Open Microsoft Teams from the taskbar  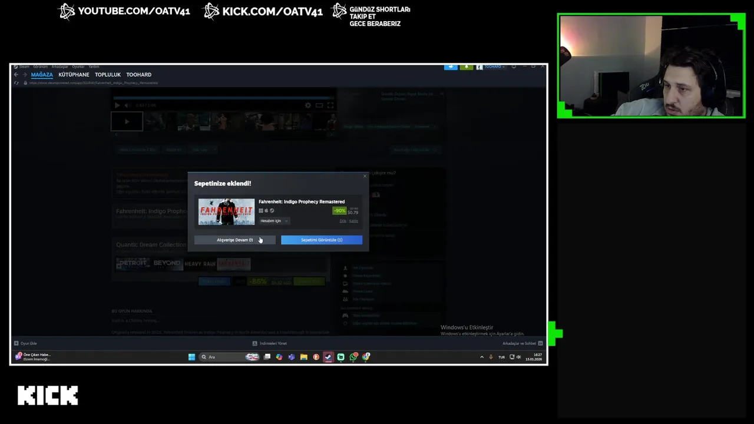[291, 357]
